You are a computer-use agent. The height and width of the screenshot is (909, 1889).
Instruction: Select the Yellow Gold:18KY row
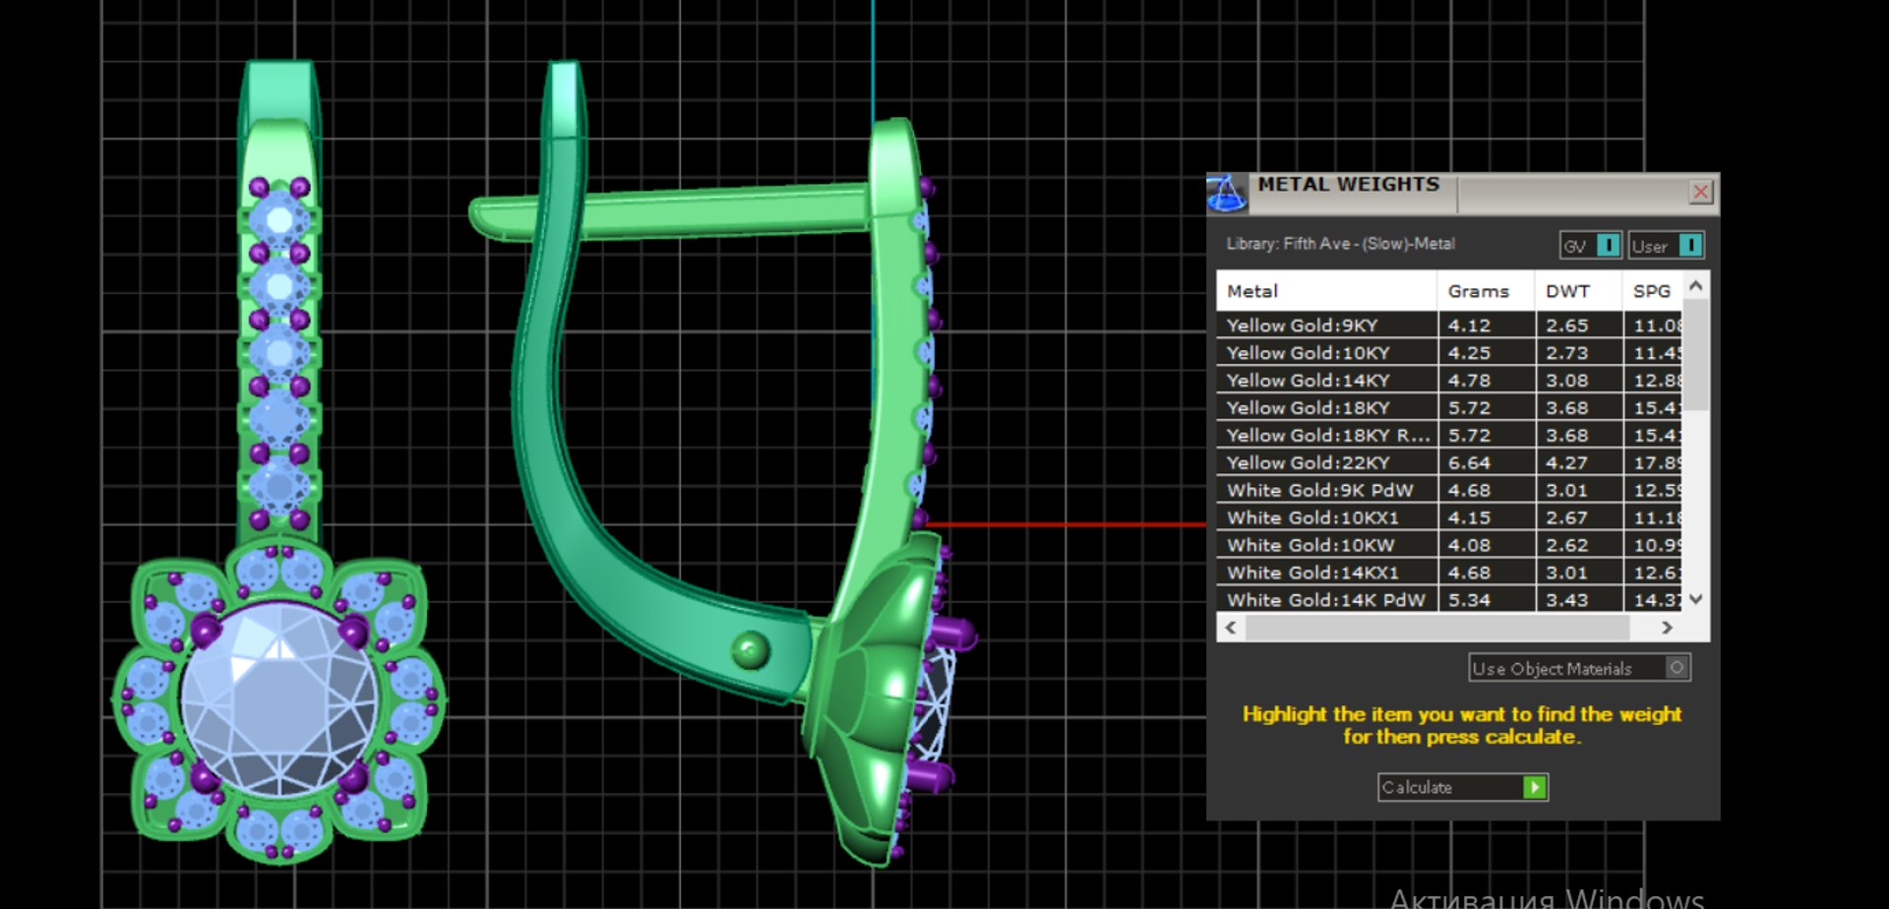[1449, 407]
